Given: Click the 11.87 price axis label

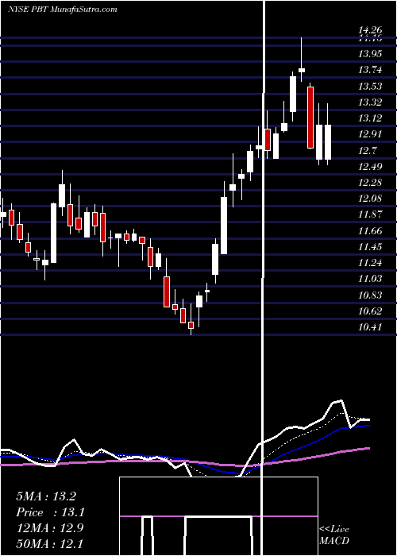Looking at the screenshot, I should pyautogui.click(x=371, y=214).
